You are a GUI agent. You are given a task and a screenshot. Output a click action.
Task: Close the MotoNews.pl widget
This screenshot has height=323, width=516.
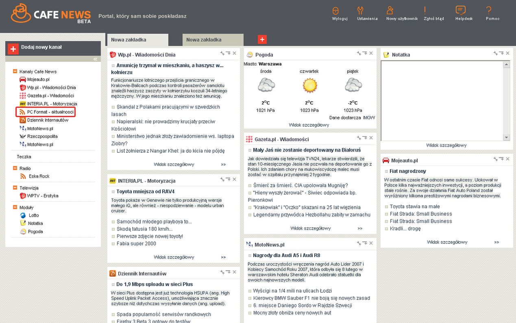click(371, 243)
